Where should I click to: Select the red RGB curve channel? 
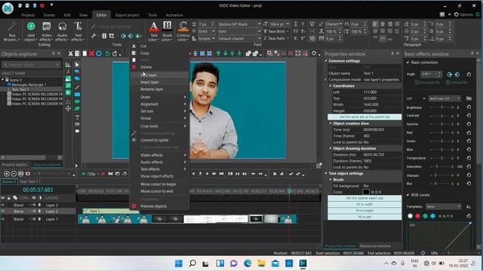[417, 216]
